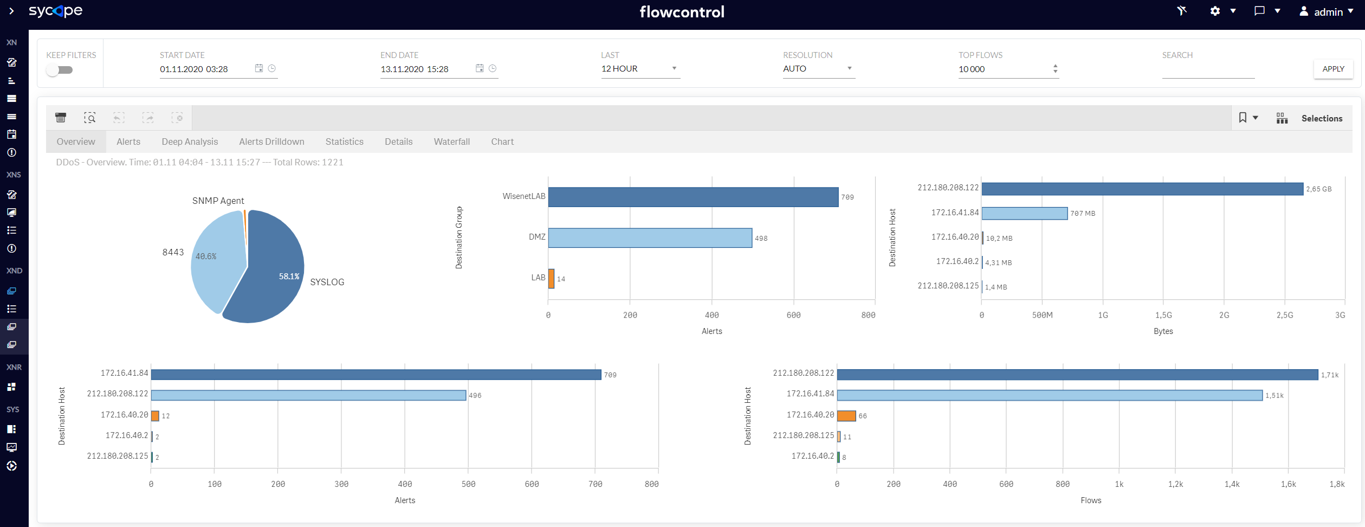Select the orange 172.16.40.20 bar with 66 flows
This screenshot has width=1365, height=527.
(846, 416)
